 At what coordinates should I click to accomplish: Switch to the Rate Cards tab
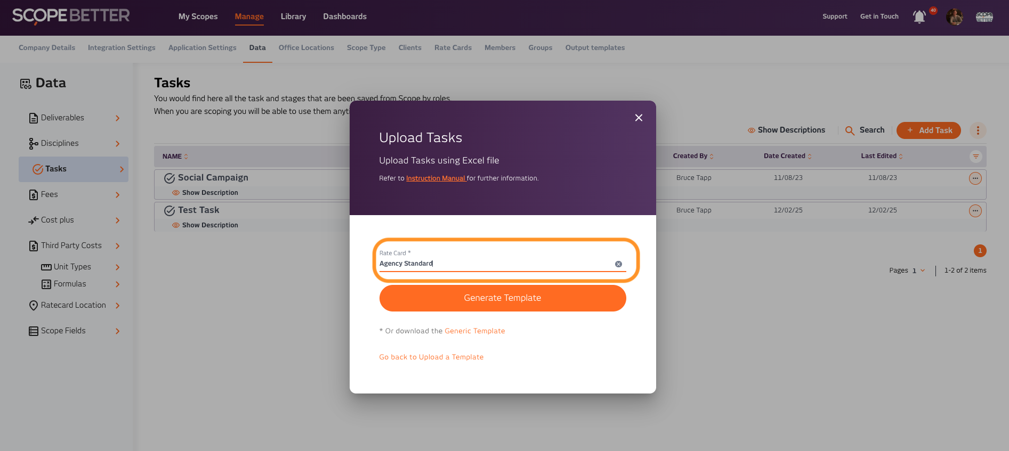453,48
